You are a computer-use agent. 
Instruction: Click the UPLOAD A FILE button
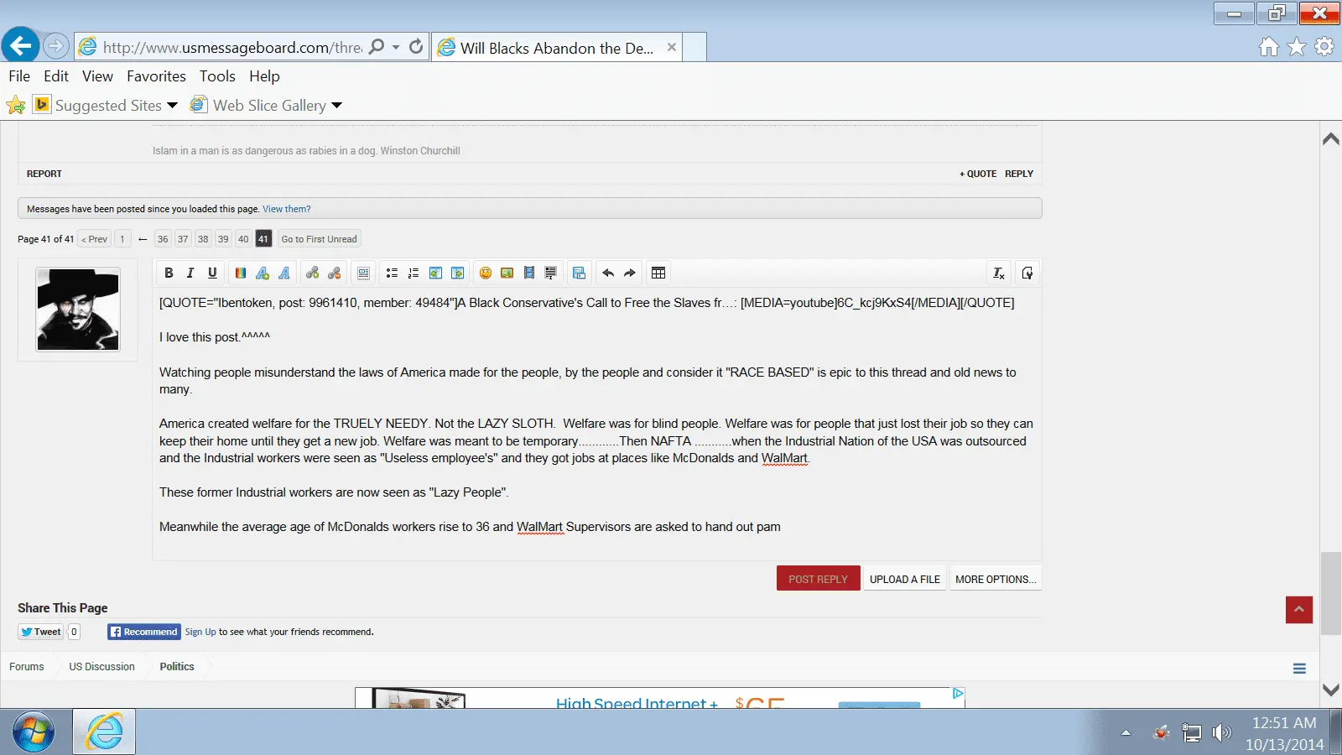click(x=905, y=579)
